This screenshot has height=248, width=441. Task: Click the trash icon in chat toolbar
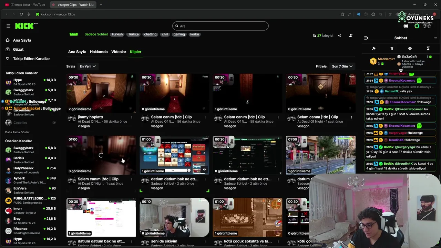392,49
